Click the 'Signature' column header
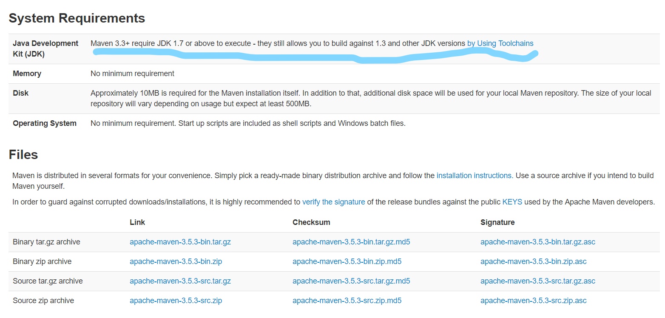Viewport: 665px width, 318px height. click(497, 222)
